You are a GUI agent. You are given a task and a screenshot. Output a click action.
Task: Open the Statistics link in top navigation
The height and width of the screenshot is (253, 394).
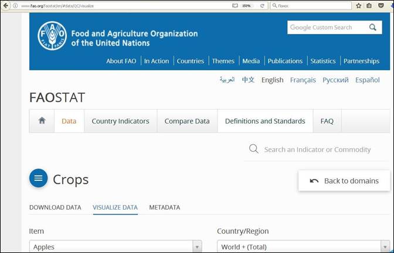click(x=322, y=61)
